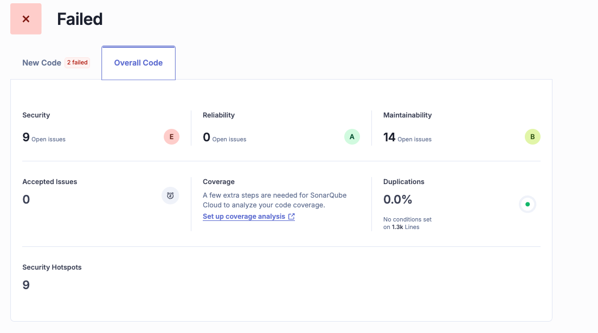Select the Overall Code tab
Screen dimensions: 598x333
(x=138, y=63)
